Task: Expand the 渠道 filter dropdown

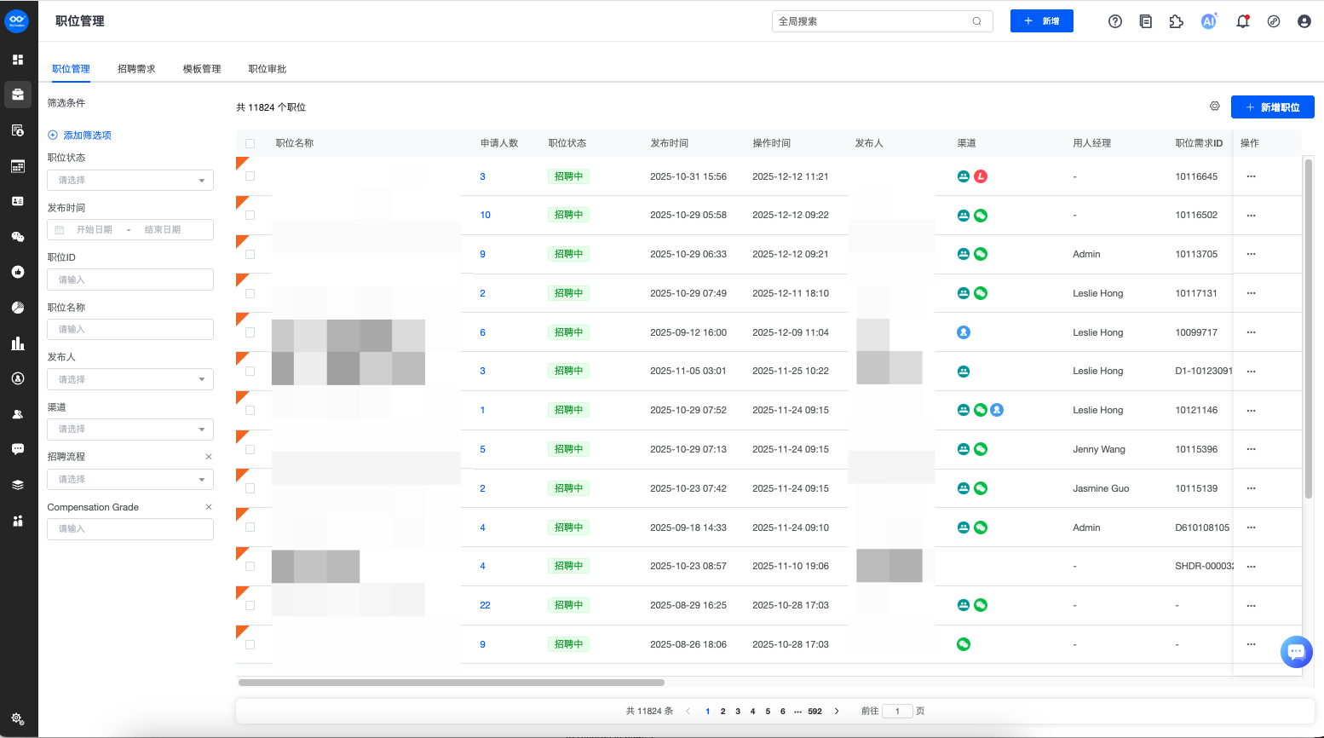Action: pyautogui.click(x=130, y=430)
